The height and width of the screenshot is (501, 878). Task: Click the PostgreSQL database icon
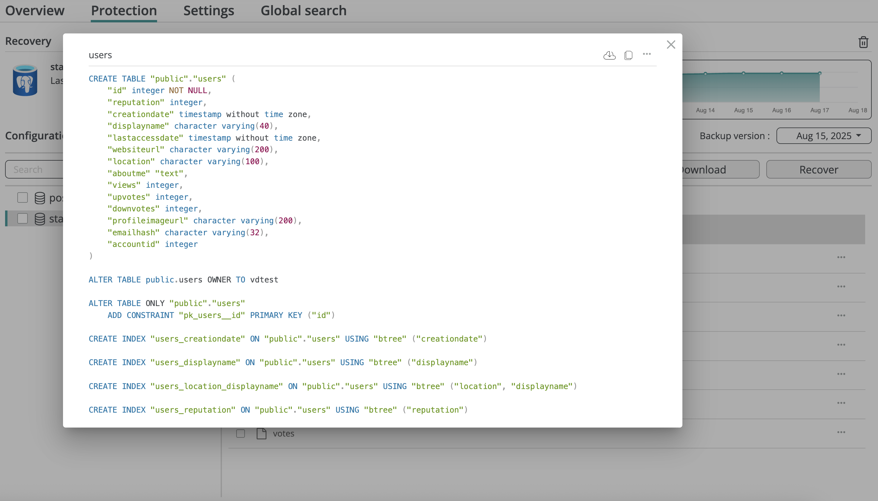(25, 80)
